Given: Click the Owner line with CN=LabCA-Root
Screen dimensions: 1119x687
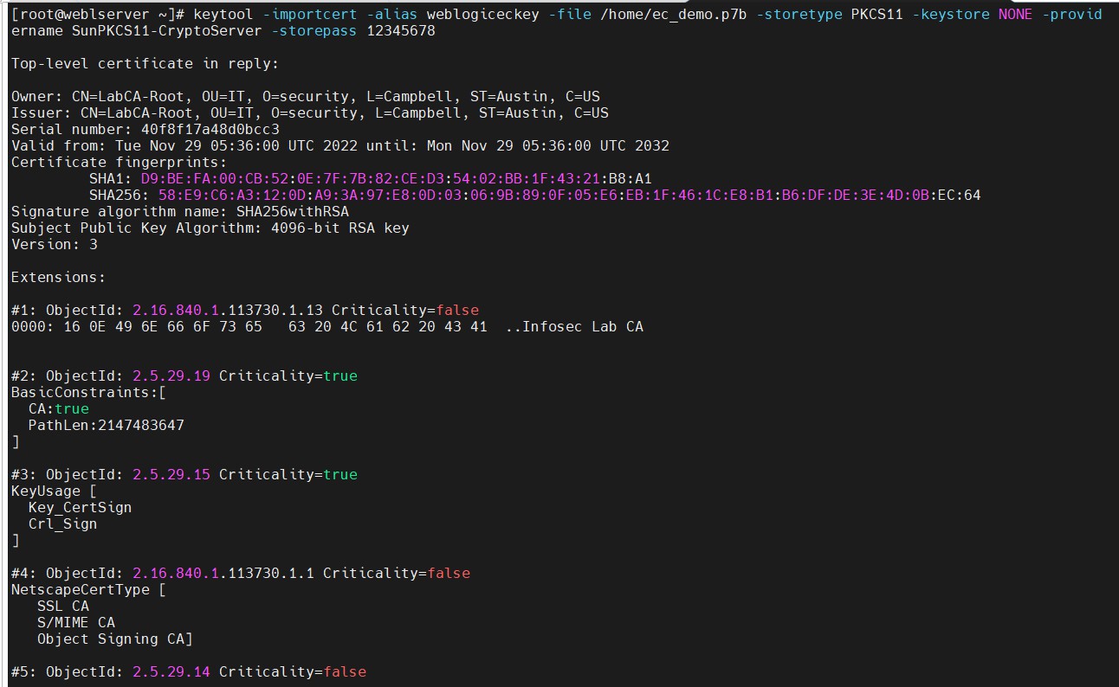Looking at the screenshot, I should [x=305, y=97].
